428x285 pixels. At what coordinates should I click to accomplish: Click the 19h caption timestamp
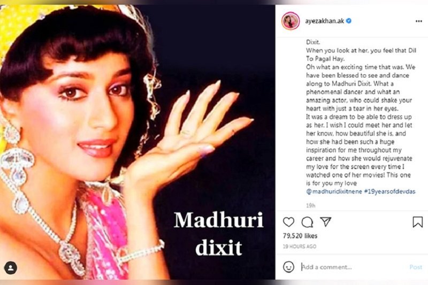[311, 206]
